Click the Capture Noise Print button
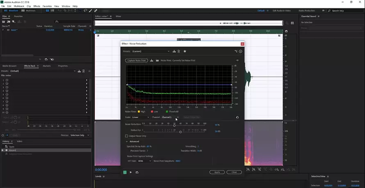Screen dimensions: 365x188 [136, 60]
